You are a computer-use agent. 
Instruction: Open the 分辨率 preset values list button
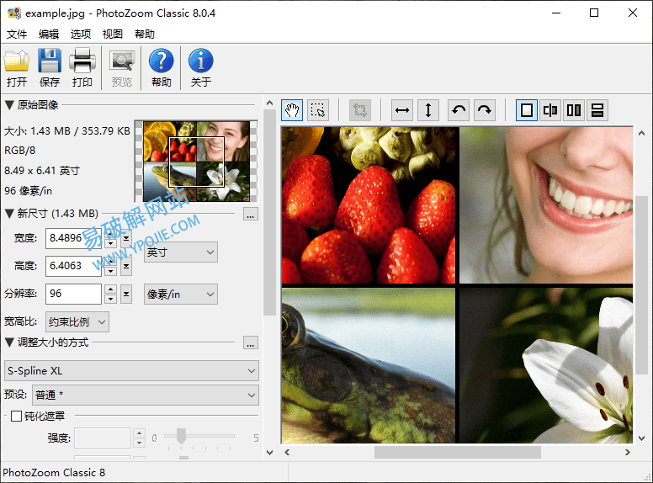[x=126, y=295]
